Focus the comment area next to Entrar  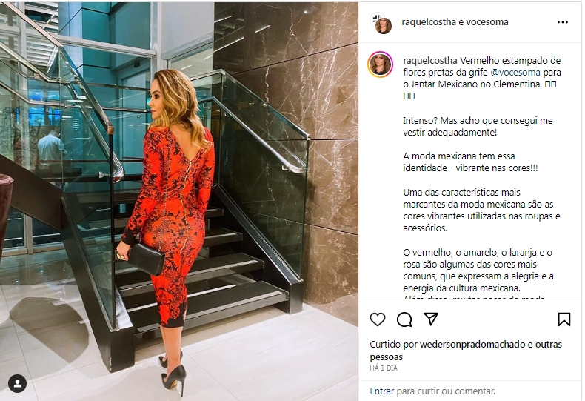(x=446, y=391)
